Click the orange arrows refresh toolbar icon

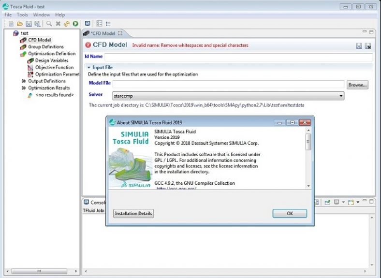point(67,24)
